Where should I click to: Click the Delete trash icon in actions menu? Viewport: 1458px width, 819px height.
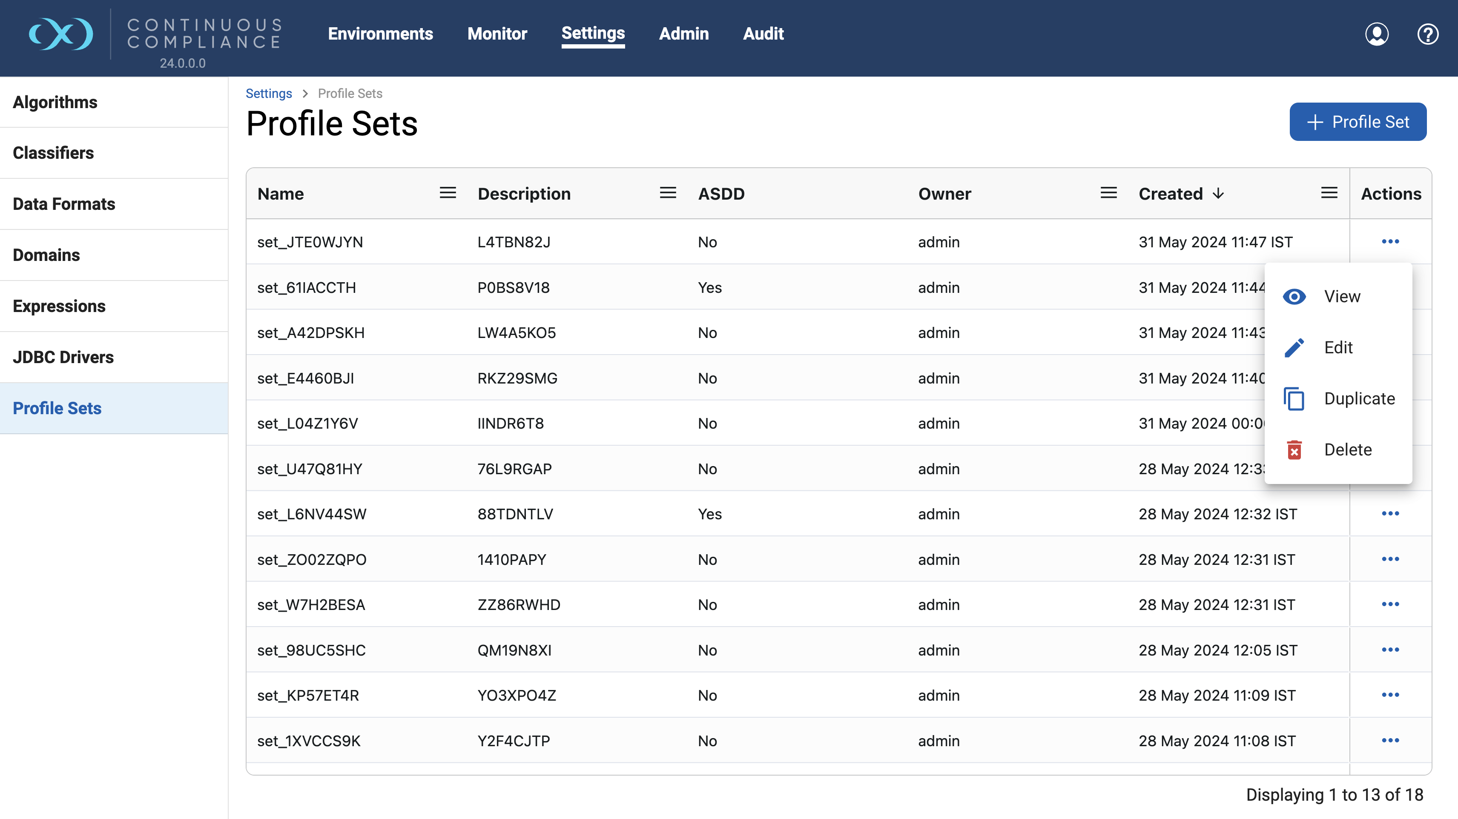1295,449
